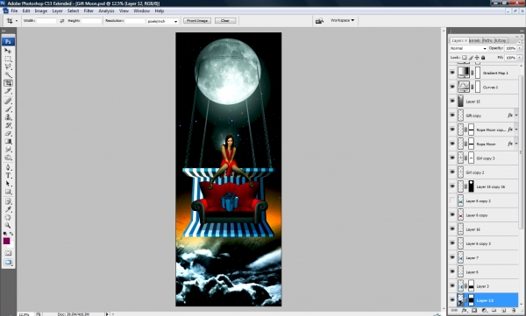Select the Gradient tool

(8, 141)
